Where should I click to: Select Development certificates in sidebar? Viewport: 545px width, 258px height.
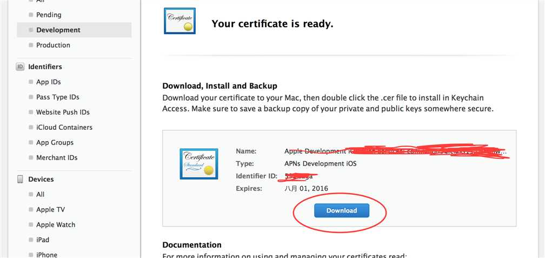(x=58, y=30)
